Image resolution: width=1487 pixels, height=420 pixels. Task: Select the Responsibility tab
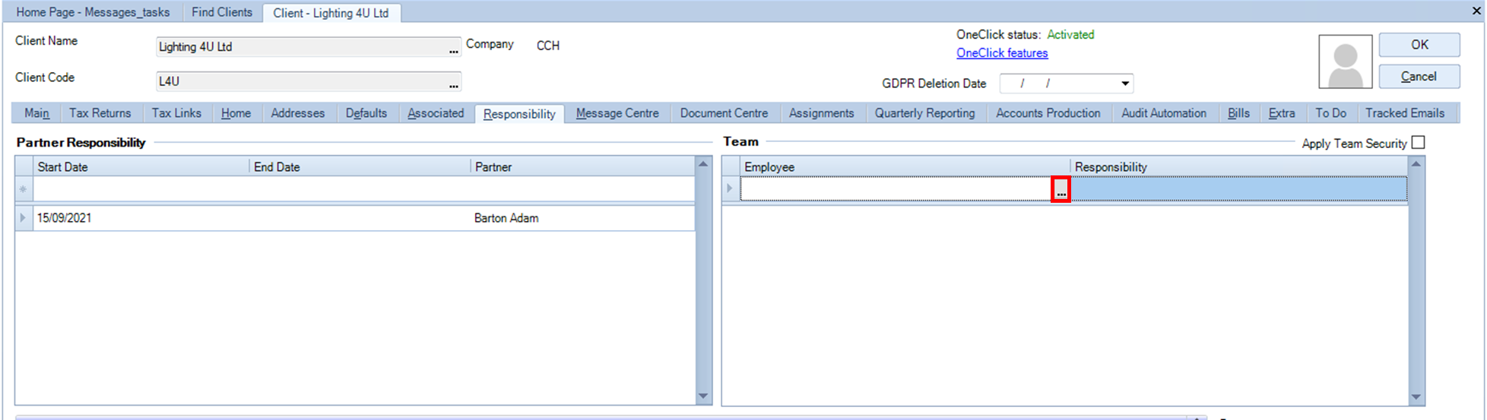click(519, 114)
